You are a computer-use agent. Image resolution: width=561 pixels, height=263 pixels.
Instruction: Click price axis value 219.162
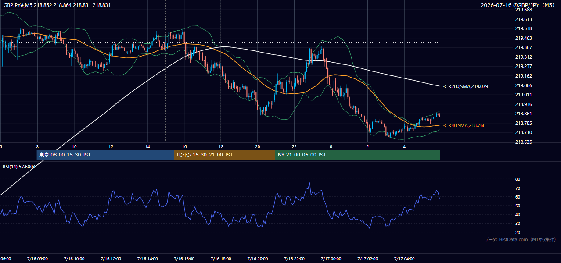point(524,76)
